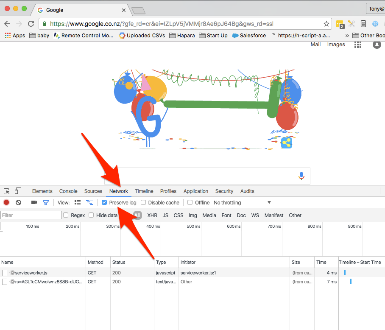This screenshot has width=385, height=330.
Task: Open the yellow extension icon with badge 2
Action: (340, 24)
